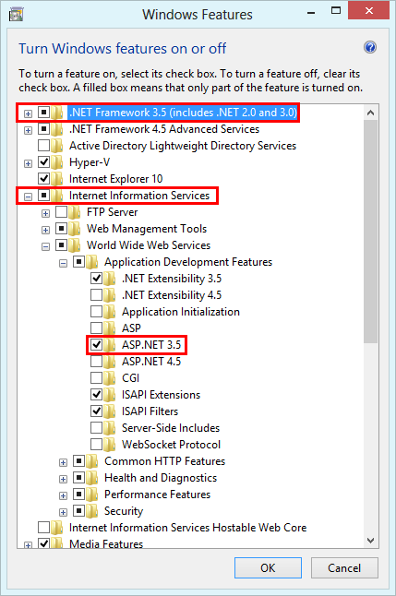Viewport: 396px width, 596px height.
Task: Collapse the Internet Information Services node
Action: (28, 197)
